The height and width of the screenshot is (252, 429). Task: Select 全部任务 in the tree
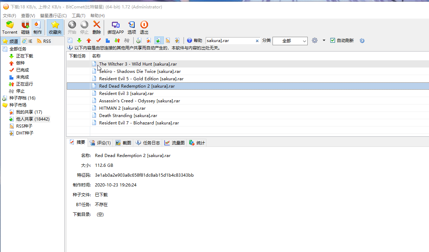point(18,49)
